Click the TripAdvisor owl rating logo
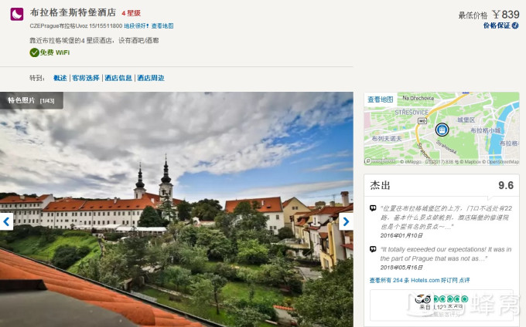The width and height of the screenshot is (526, 327). pos(422,299)
